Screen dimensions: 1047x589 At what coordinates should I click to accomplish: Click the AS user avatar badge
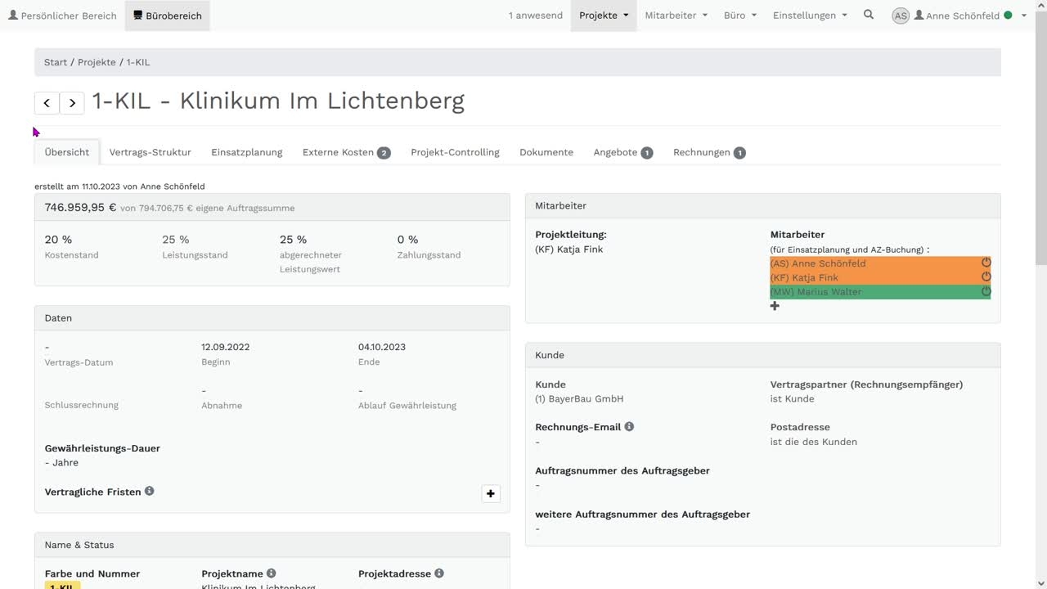901,16
